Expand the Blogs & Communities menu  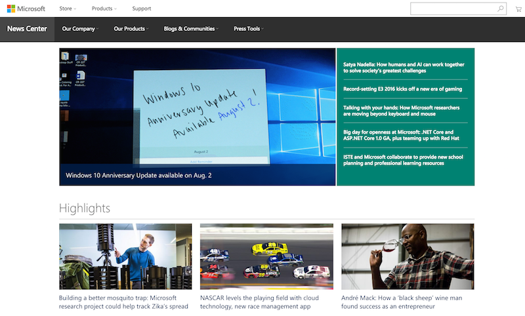[191, 29]
